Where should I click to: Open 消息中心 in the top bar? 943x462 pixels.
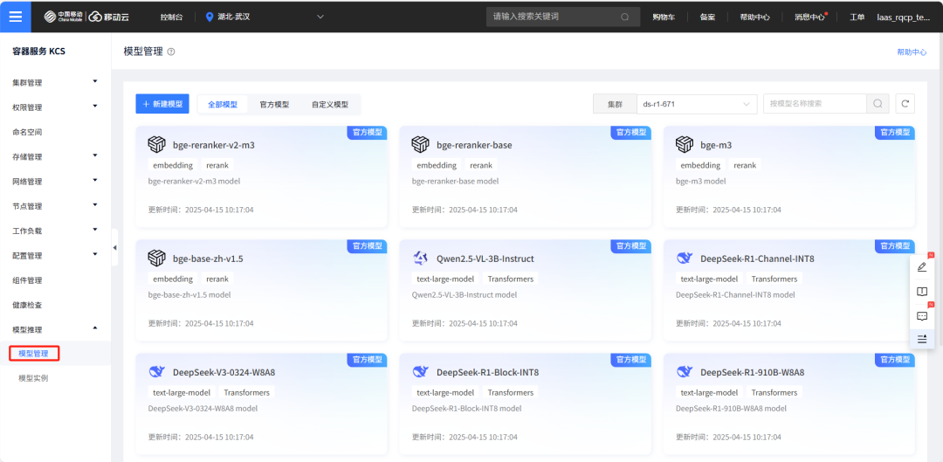[809, 17]
